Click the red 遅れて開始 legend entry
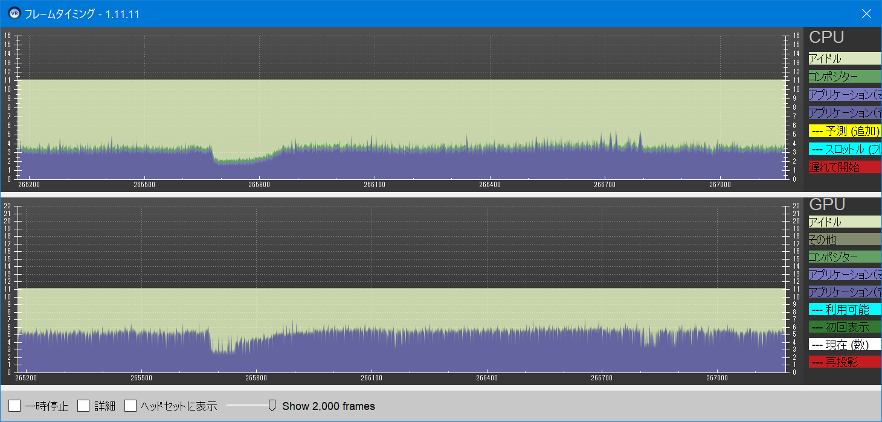 click(x=845, y=167)
